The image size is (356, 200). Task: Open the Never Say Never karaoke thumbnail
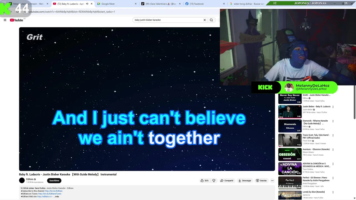click(x=290, y=98)
